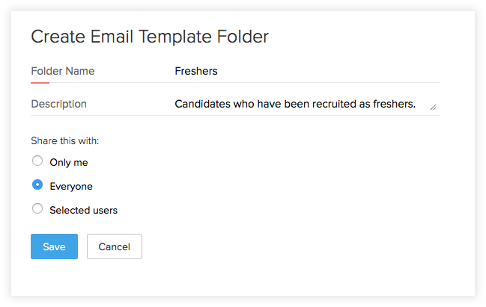This screenshot has width=486, height=307.
Task: Select the Everyone radio button
Action: point(37,185)
